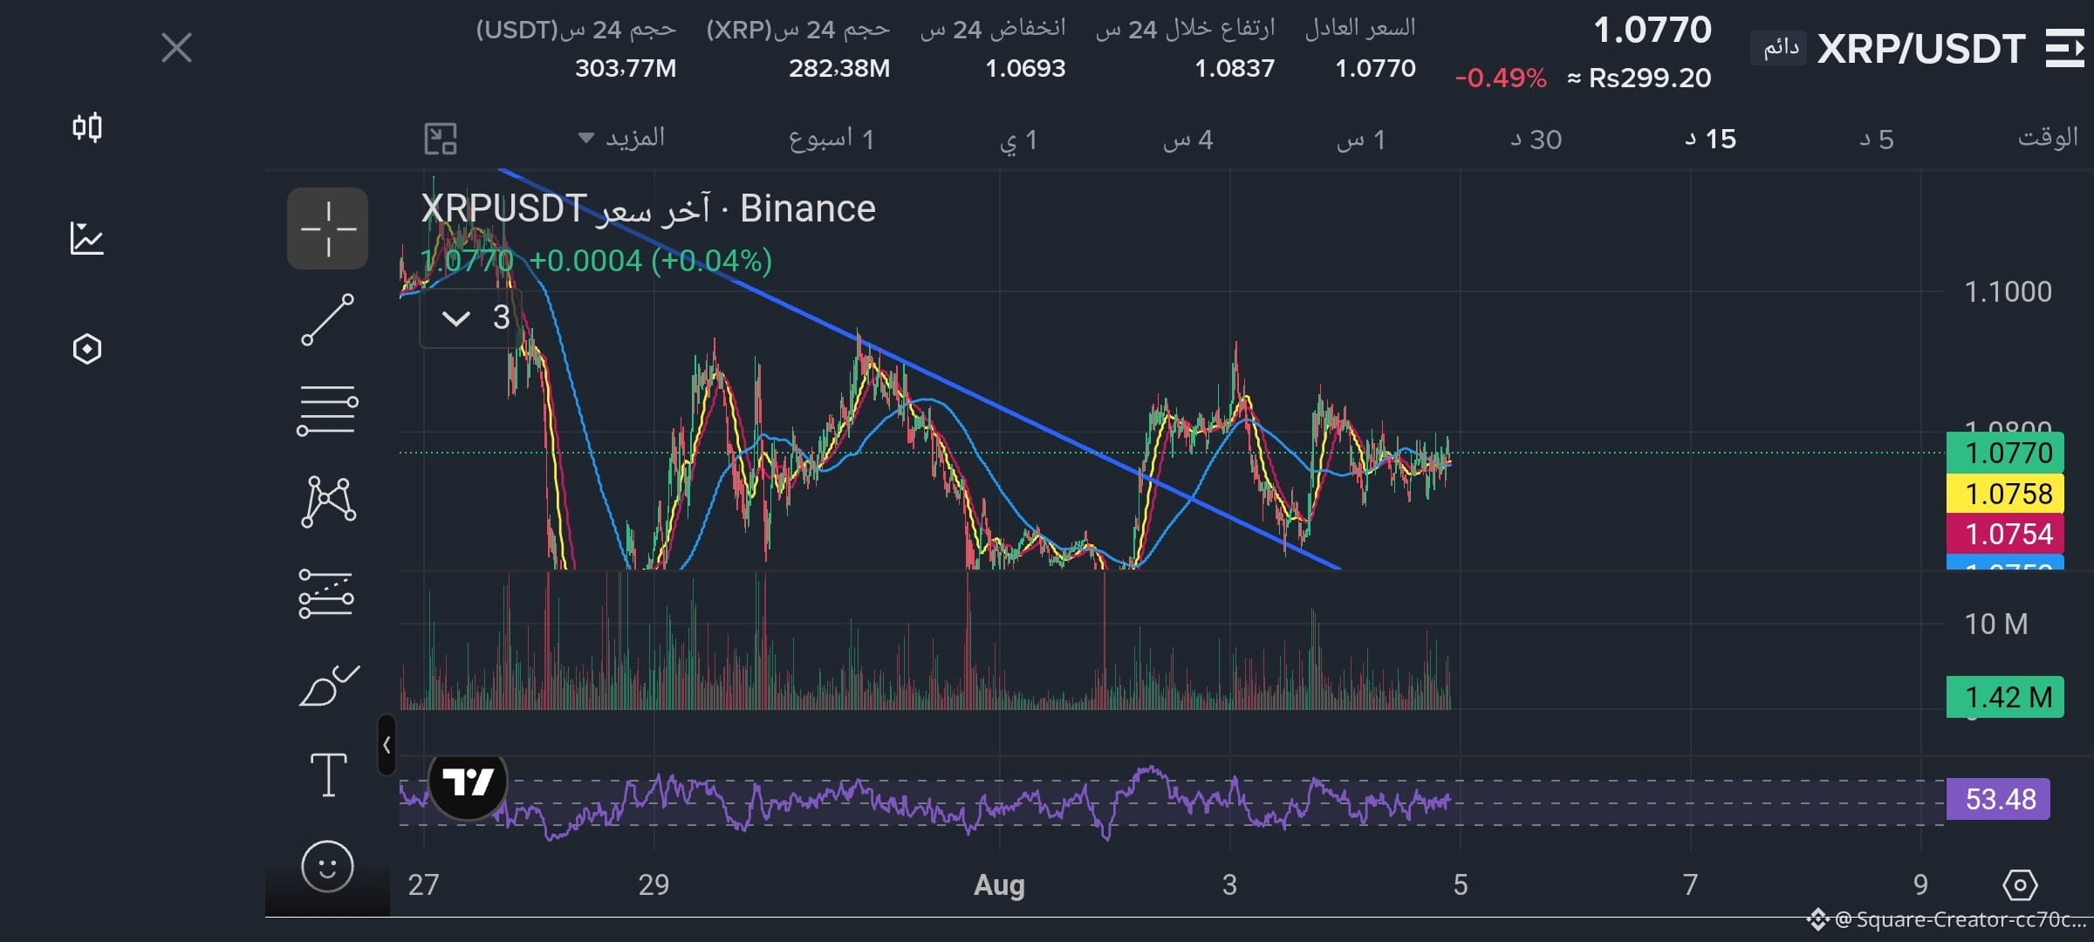Screen dimensions: 2094x942
Task: Click the large 1.0770 header price
Action: 1653,31
